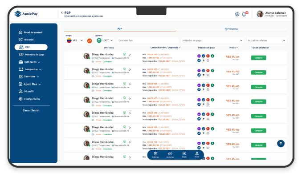
Task: Open notifications bell in header
Action: click(x=244, y=14)
